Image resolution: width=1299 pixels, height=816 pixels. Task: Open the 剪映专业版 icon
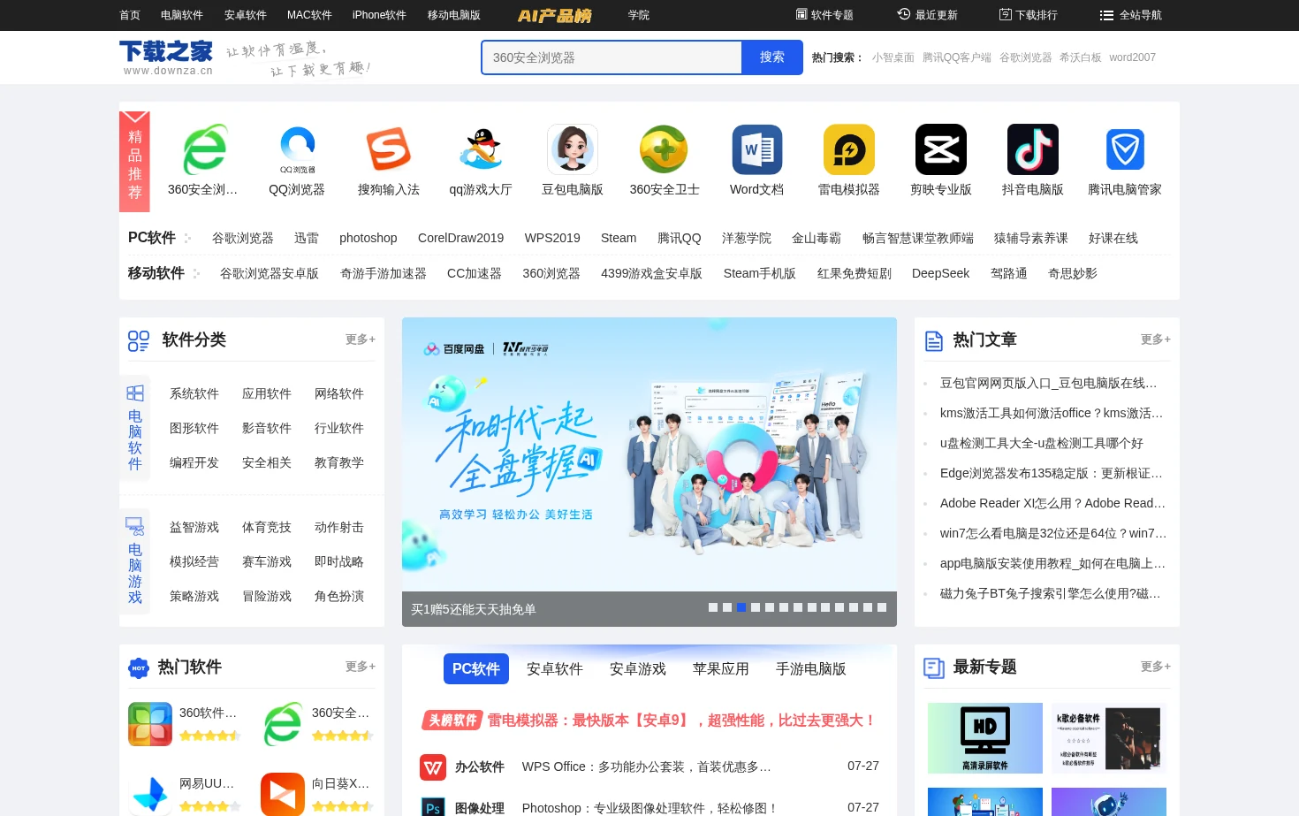click(x=940, y=149)
